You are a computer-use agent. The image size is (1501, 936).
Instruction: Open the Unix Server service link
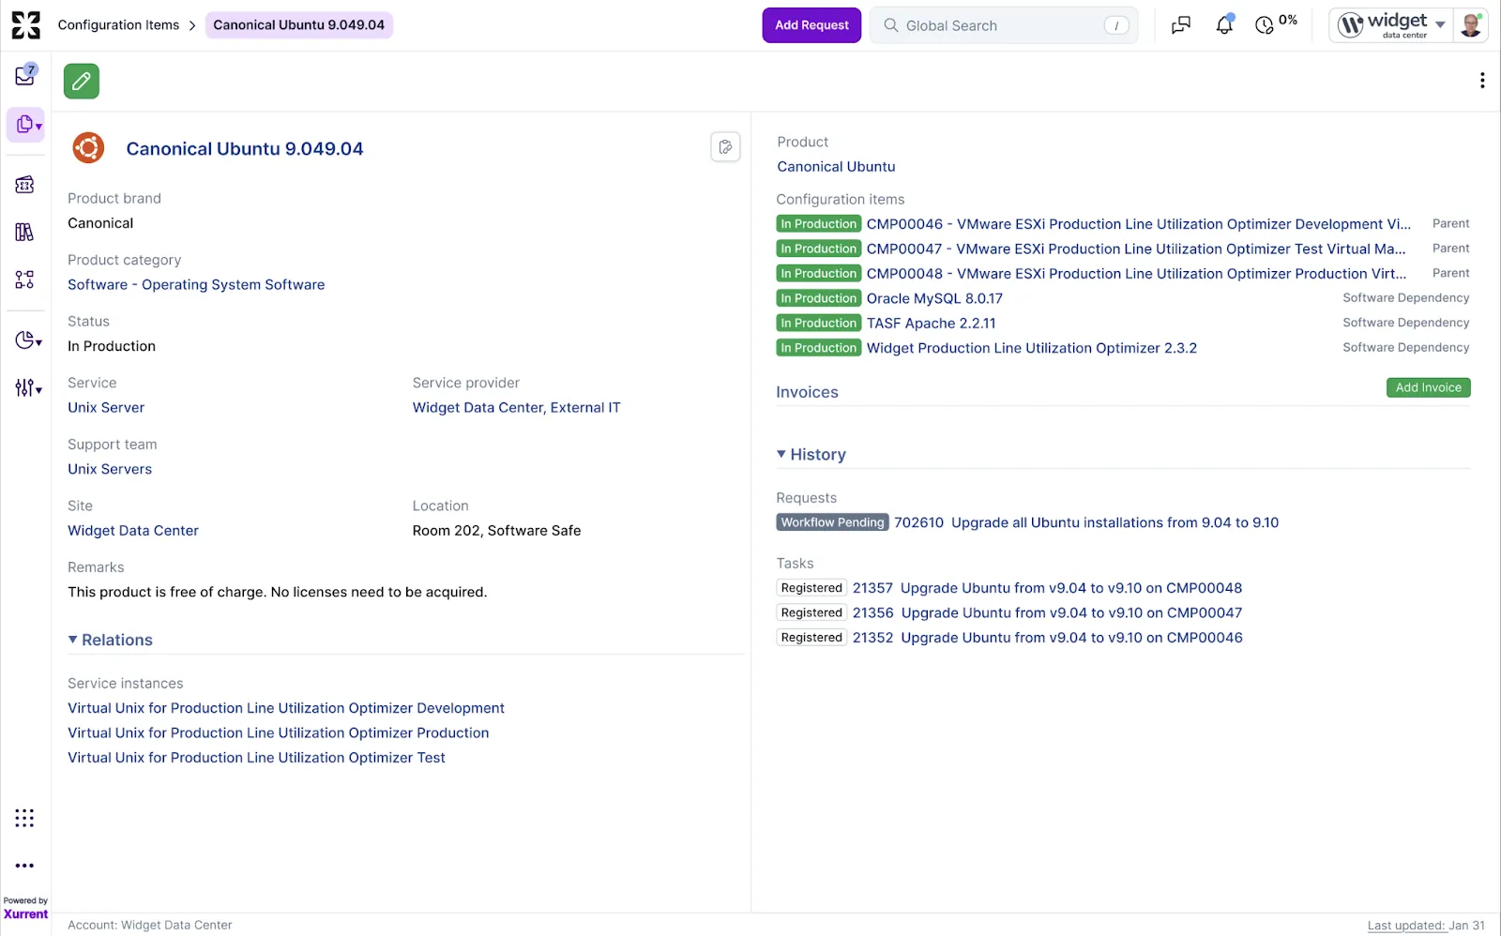tap(106, 408)
